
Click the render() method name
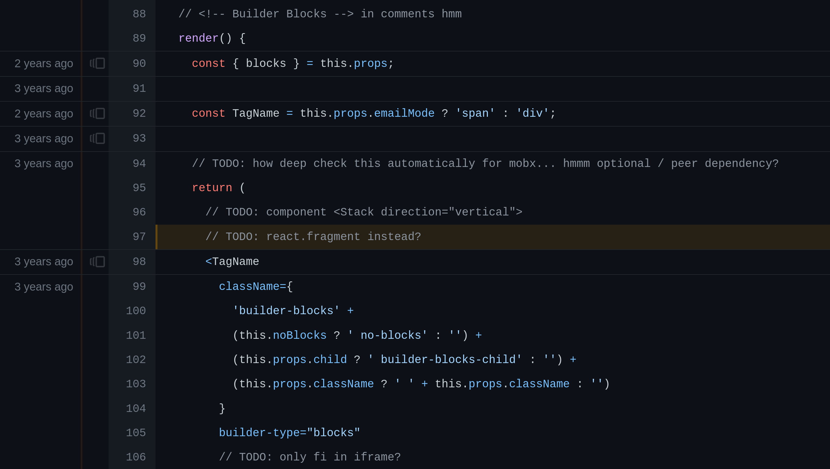click(x=198, y=38)
